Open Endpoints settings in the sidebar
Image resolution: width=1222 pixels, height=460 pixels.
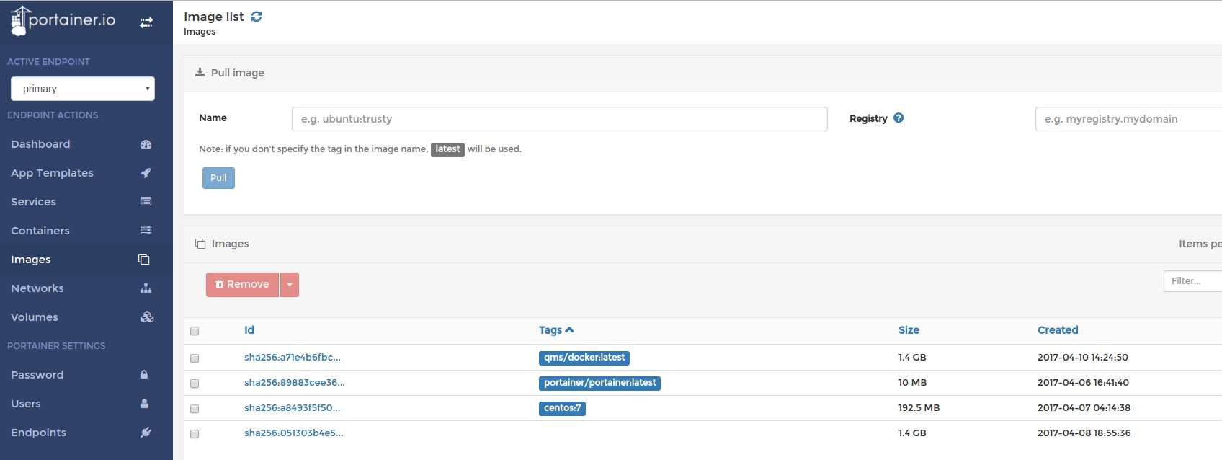click(x=39, y=433)
